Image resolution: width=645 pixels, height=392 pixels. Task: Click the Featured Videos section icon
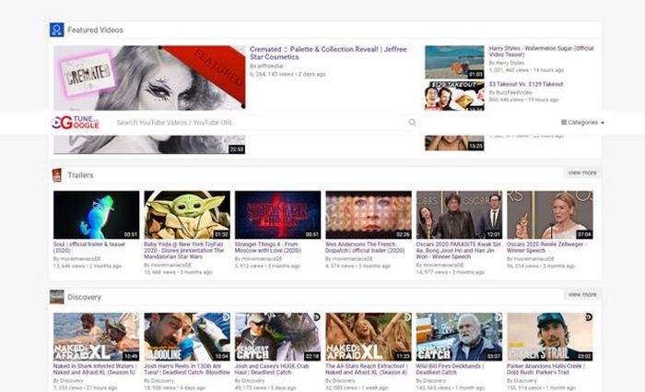tap(56, 30)
